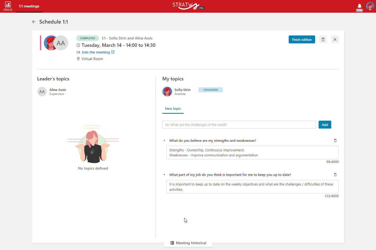The height and width of the screenshot is (250, 376).
Task: Open the notifications bell
Action: coord(359,6)
